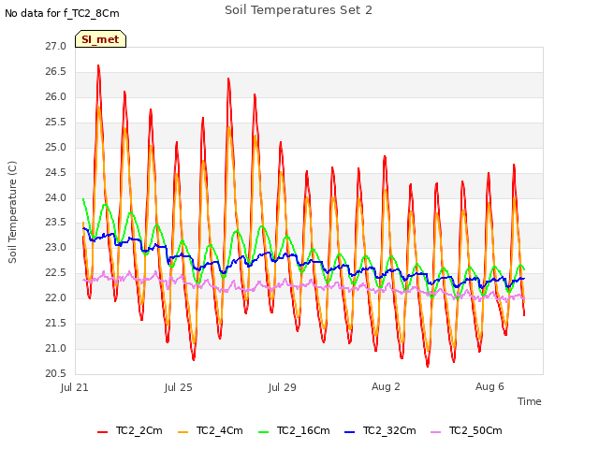
Task: Click the violet TC2_50Cm legend swatch
Action: tap(435, 432)
